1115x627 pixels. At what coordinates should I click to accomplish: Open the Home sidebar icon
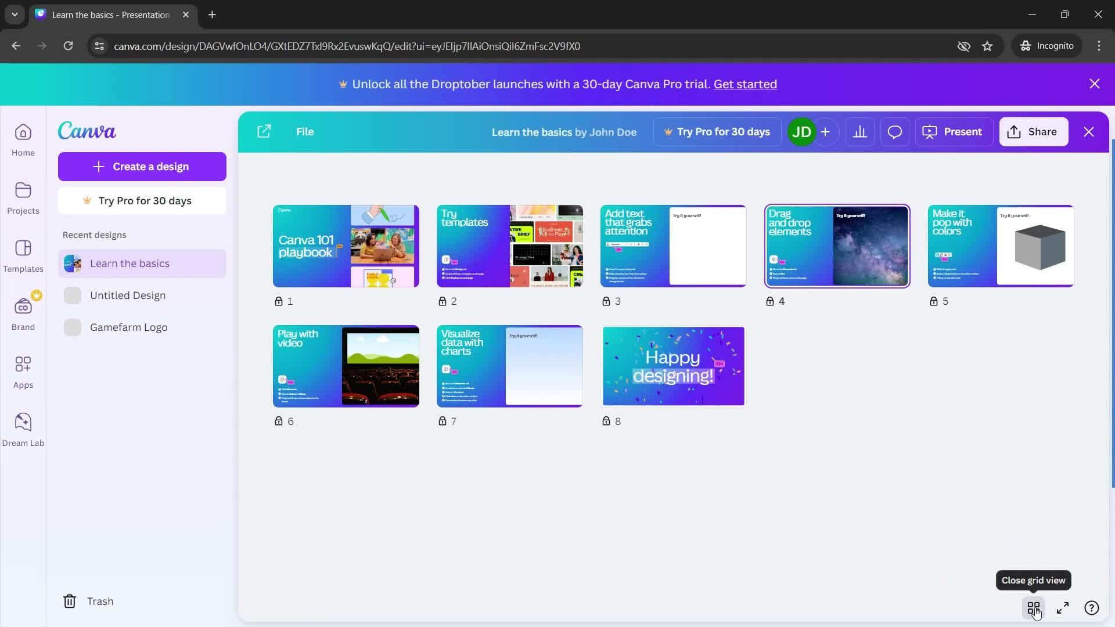click(23, 140)
